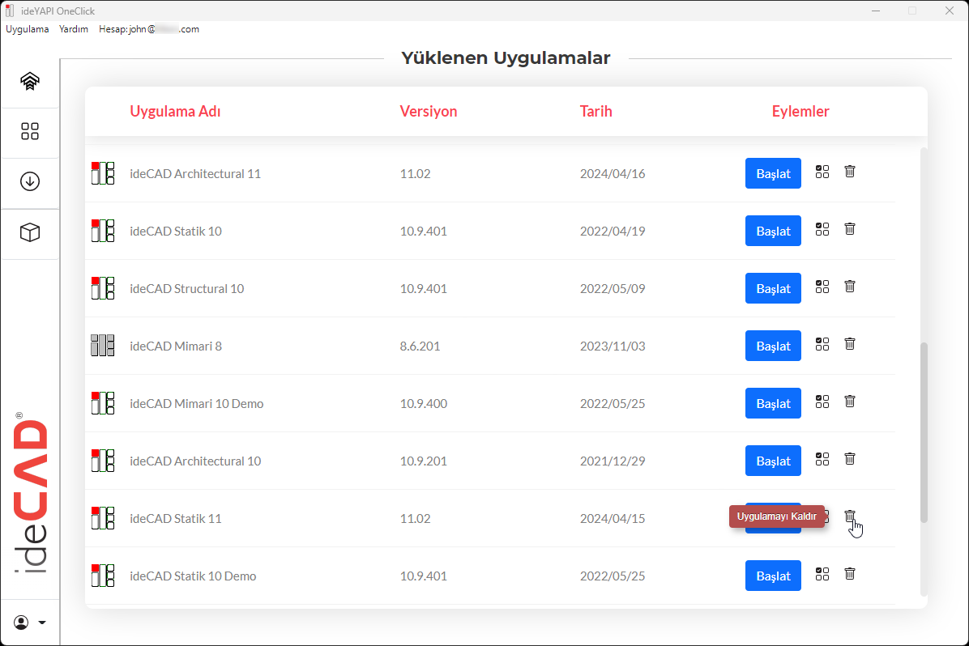Screen dimensions: 969x646
Task: Expand the user account dropdown arrow
Action: click(x=42, y=623)
